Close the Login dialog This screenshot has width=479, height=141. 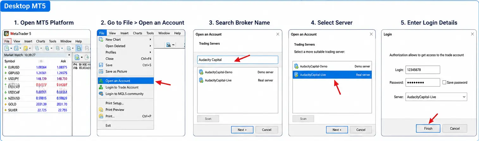coord(472,34)
